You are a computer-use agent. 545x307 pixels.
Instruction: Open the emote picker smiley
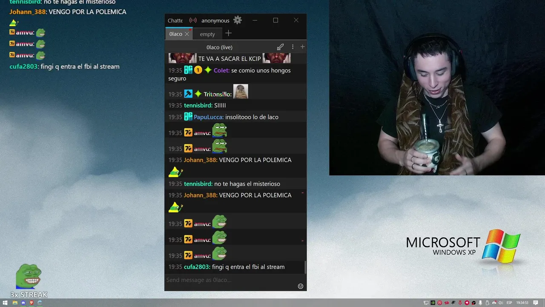tap(301, 286)
